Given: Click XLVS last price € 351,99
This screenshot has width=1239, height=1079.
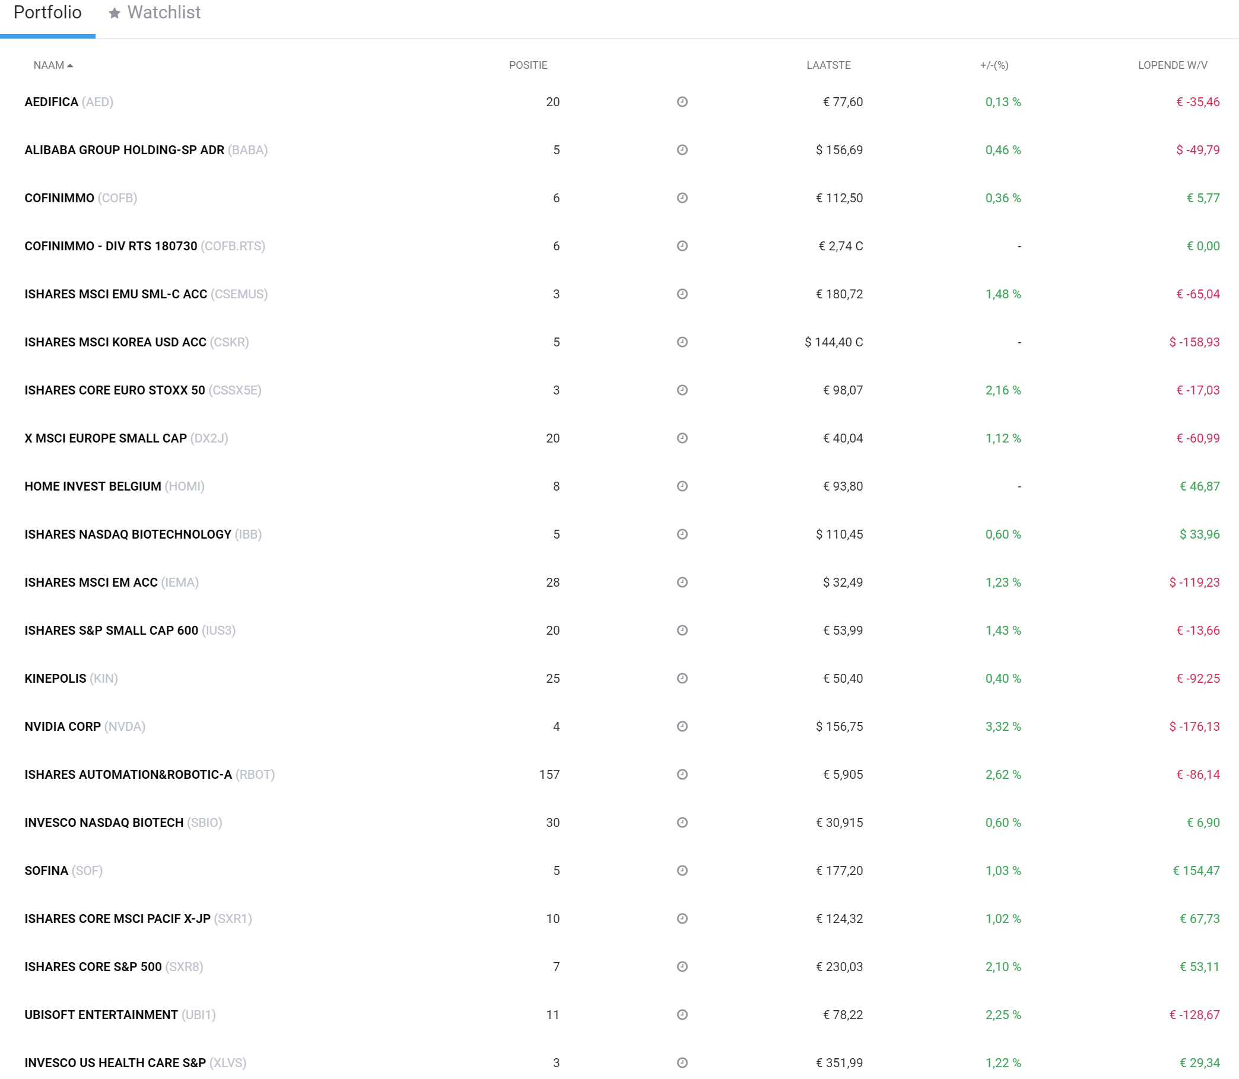Looking at the screenshot, I should (x=839, y=1063).
